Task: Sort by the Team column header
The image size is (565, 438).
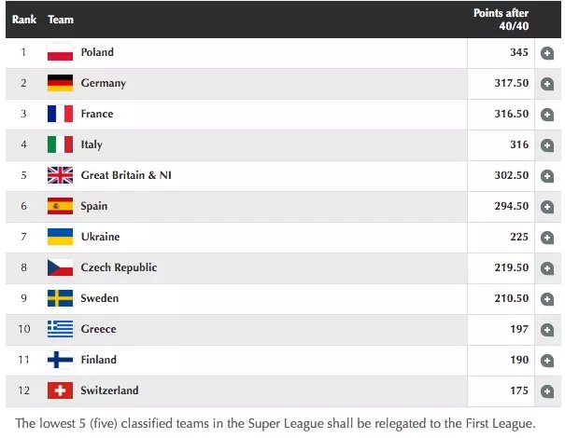Action: [61, 19]
